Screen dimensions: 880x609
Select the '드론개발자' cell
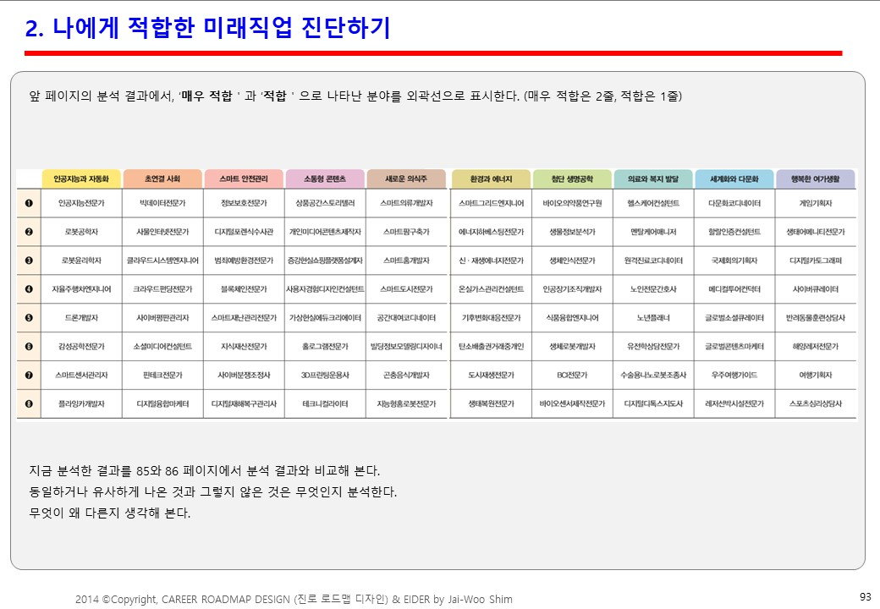coord(81,317)
